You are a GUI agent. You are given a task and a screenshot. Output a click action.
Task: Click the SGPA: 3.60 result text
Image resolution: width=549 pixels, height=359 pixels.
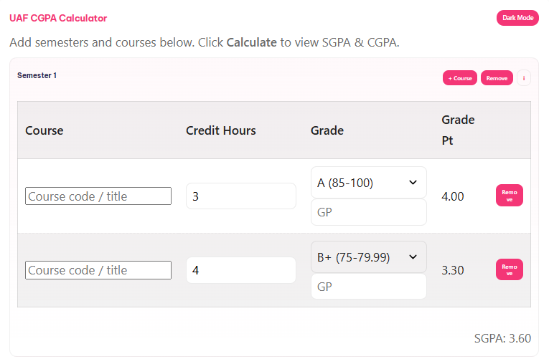502,338
